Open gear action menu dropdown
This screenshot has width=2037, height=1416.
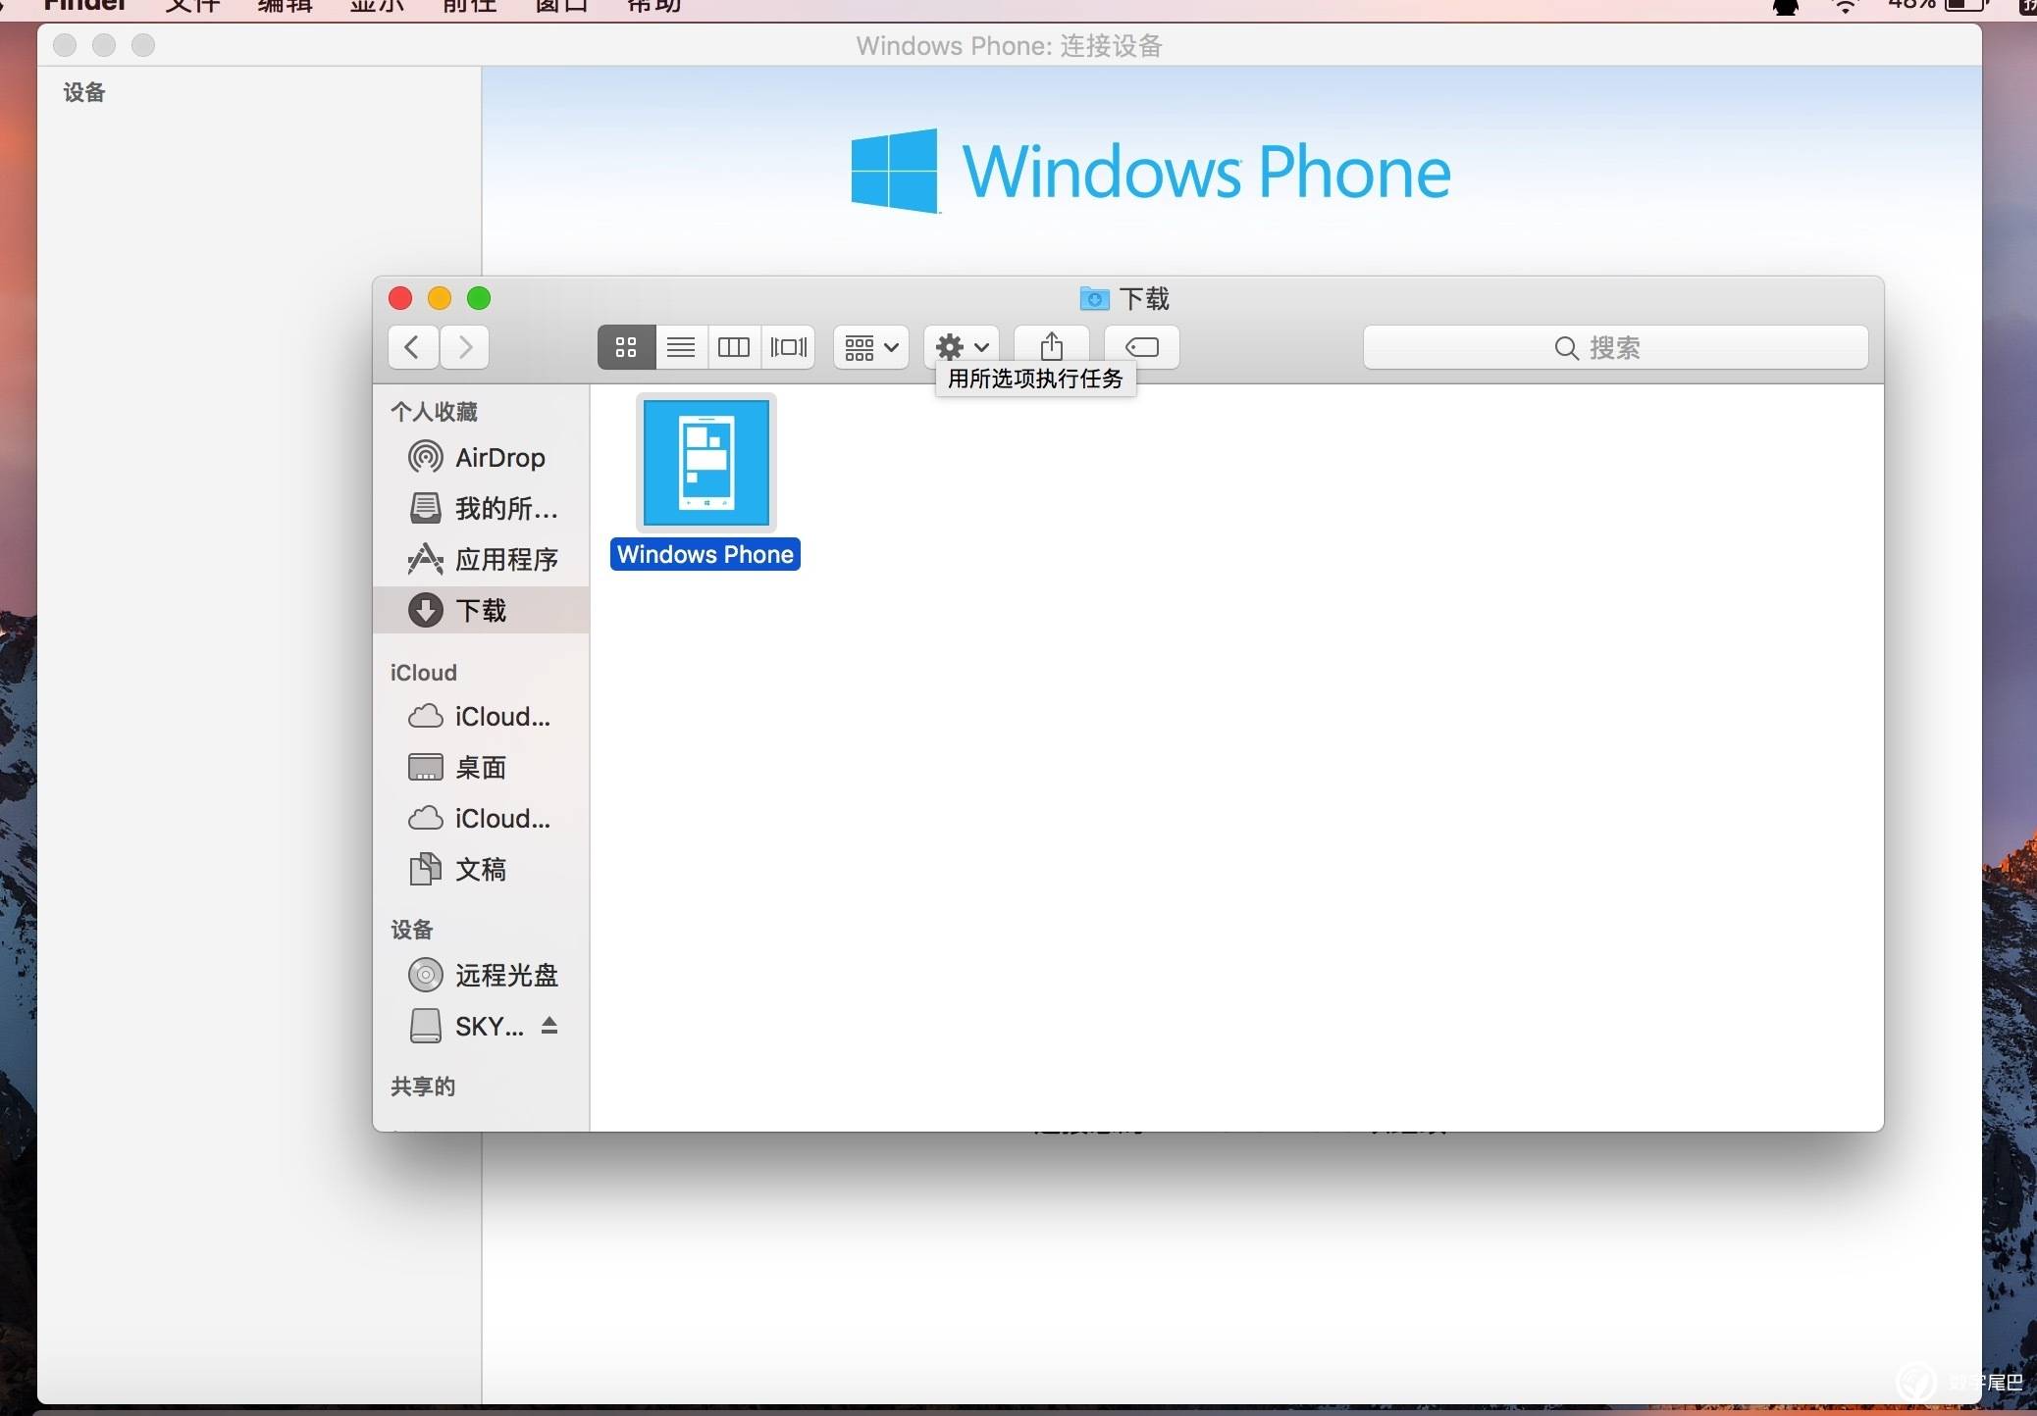(x=962, y=347)
